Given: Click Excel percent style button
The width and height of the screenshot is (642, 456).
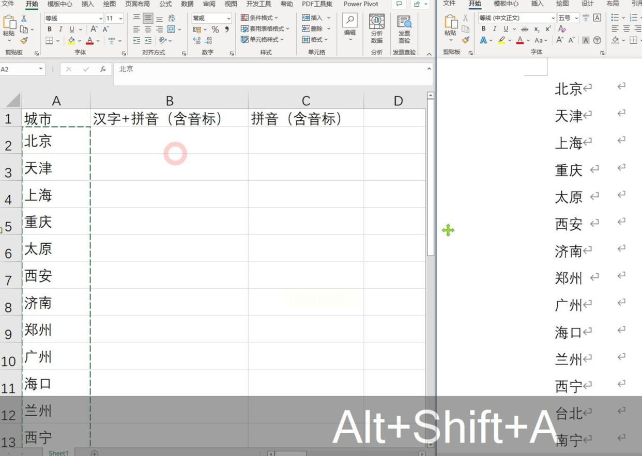Looking at the screenshot, I should (215, 30).
